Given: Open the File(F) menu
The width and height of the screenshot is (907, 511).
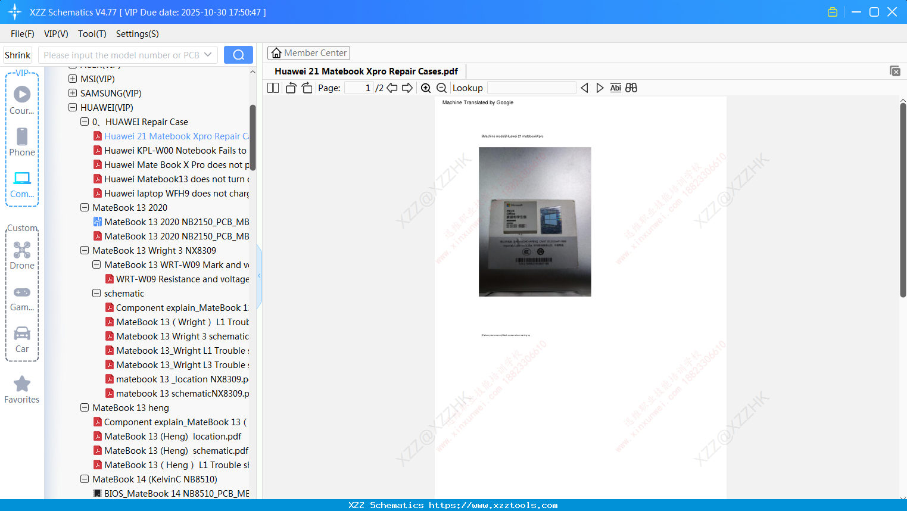Looking at the screenshot, I should click(x=23, y=34).
